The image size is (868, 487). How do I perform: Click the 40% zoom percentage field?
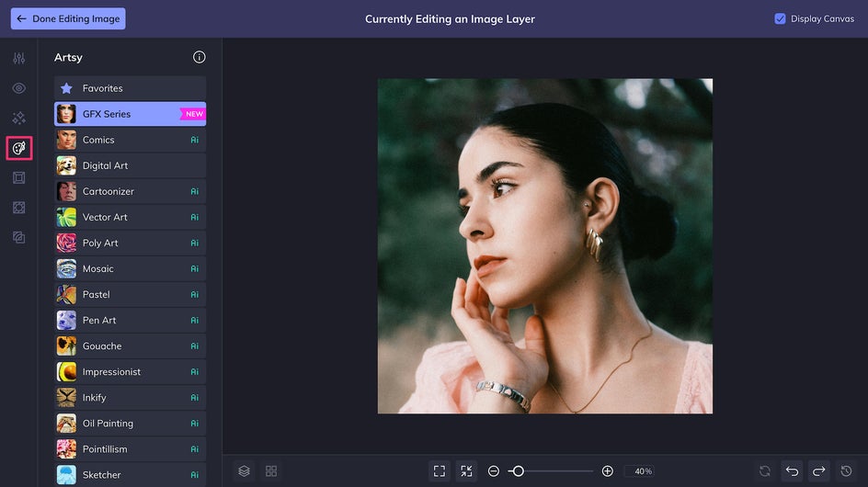click(x=644, y=471)
